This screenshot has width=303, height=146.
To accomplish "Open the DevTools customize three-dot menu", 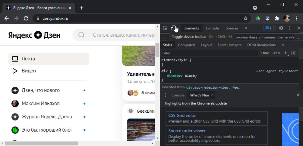I will [290, 28].
